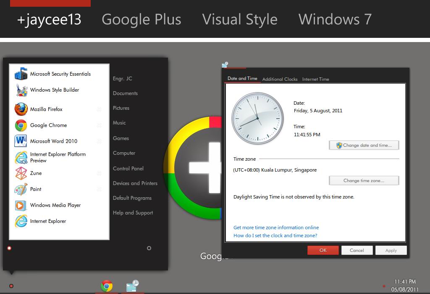The width and height of the screenshot is (430, 294).
Task: Open Help and Support
Action: tap(133, 213)
